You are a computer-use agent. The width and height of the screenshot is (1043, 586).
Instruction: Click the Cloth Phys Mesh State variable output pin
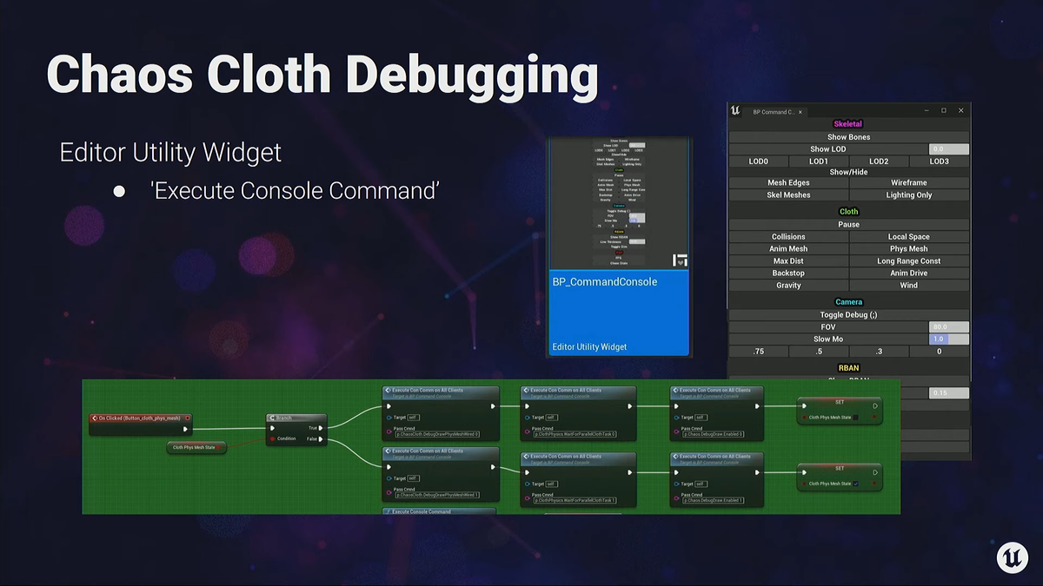pyautogui.click(x=217, y=448)
